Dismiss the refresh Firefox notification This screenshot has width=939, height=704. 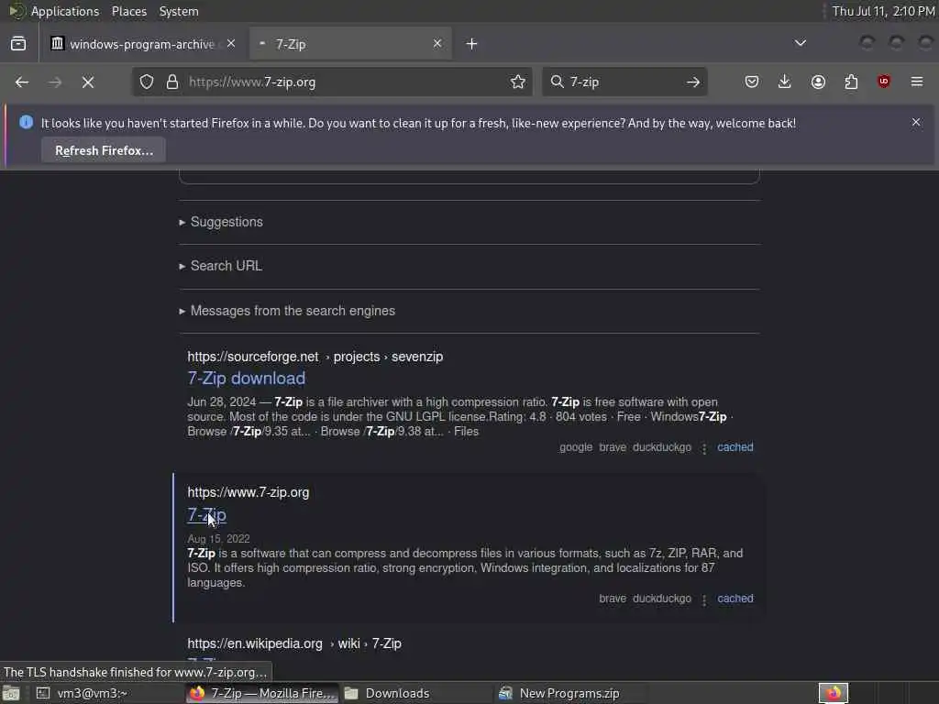[x=916, y=122]
